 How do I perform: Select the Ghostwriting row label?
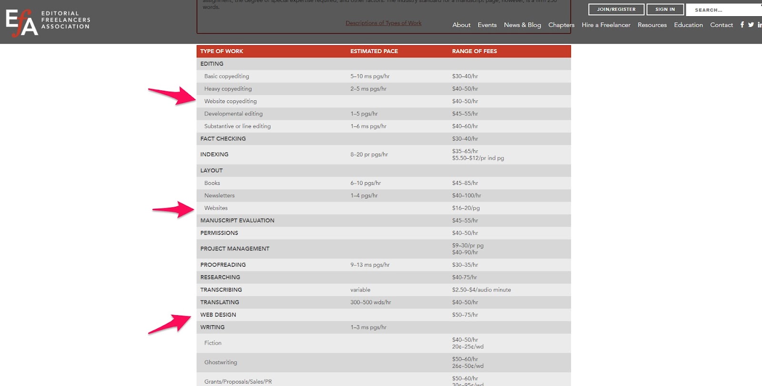pyautogui.click(x=221, y=362)
